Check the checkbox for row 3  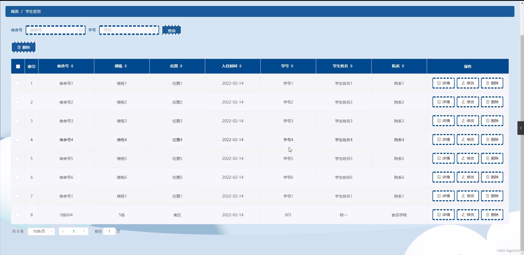(x=17, y=121)
